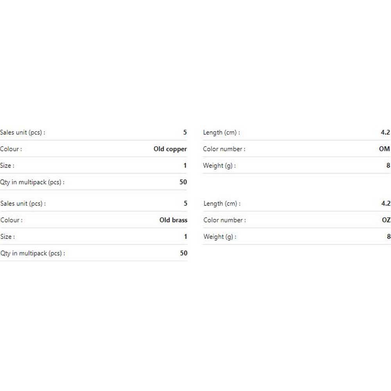Click the second Sales unit (pcs) label

point(23,203)
